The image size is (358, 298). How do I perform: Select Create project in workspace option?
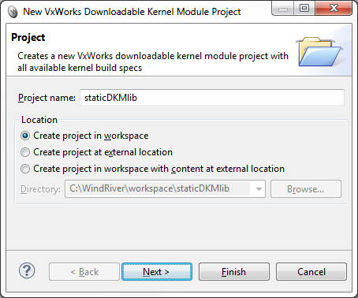[x=84, y=136]
